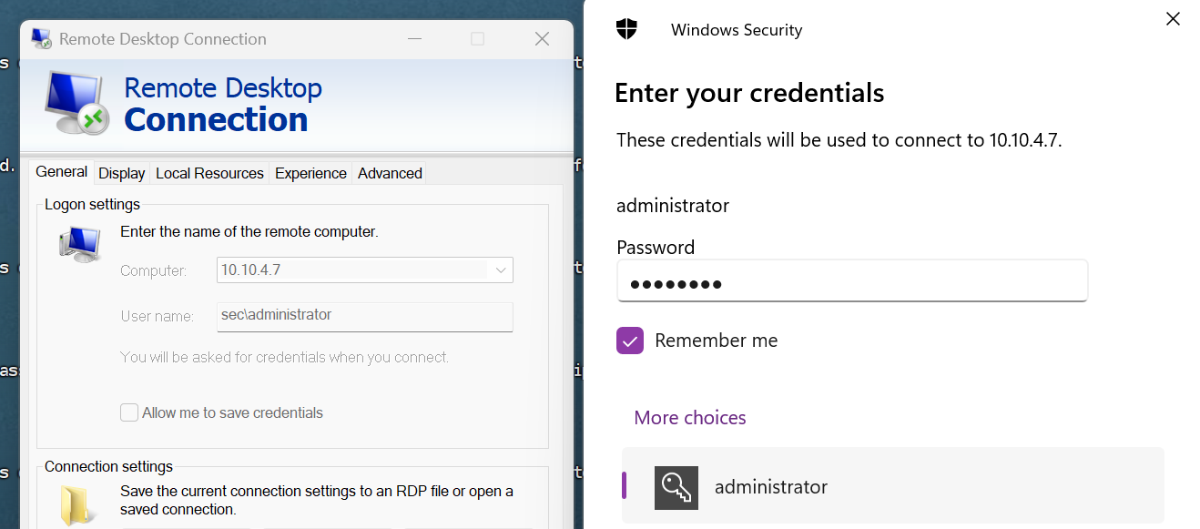Viewport: 1200px width, 529px height.
Task: Uncheck the Remember me checkbox
Action: (x=630, y=341)
